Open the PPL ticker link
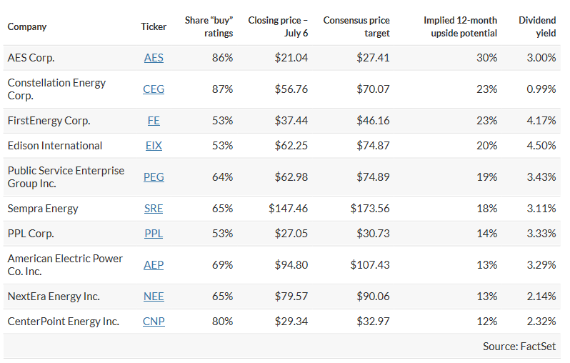The height and width of the screenshot is (363, 570). [154, 234]
